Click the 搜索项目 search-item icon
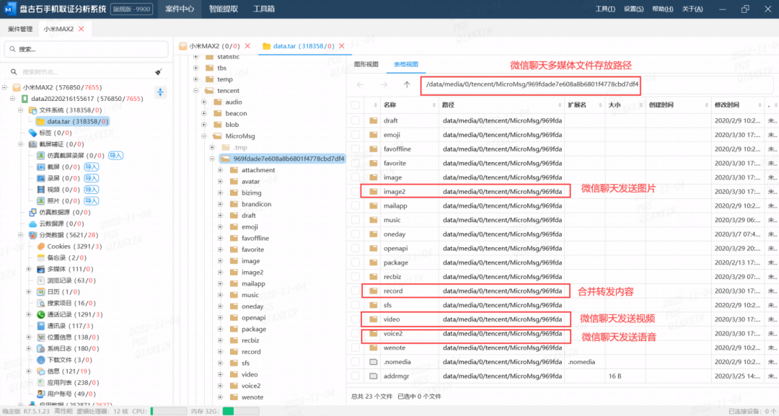The height and width of the screenshot is (416, 779). coord(40,304)
